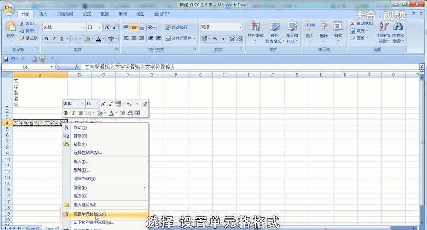Toggle Bold in the ribbon font group
Screen dimensions: 427x230
[x=46, y=39]
